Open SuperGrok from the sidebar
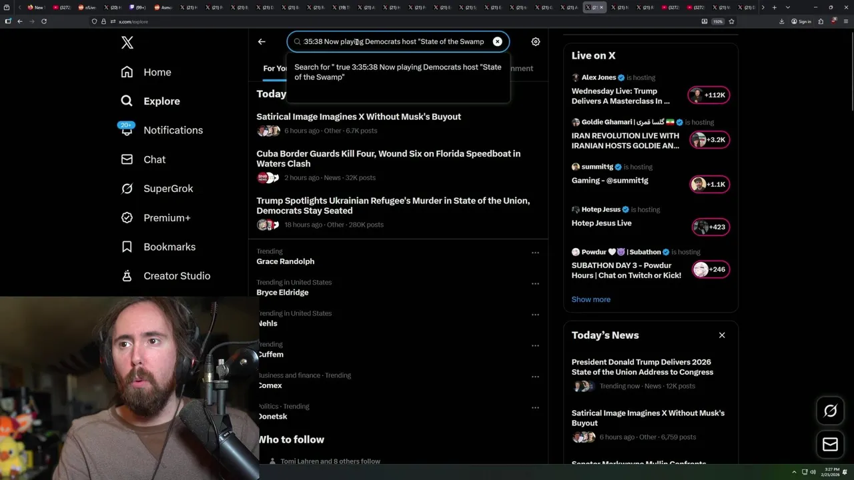Screen dimensions: 854x480 pyautogui.click(x=157, y=189)
